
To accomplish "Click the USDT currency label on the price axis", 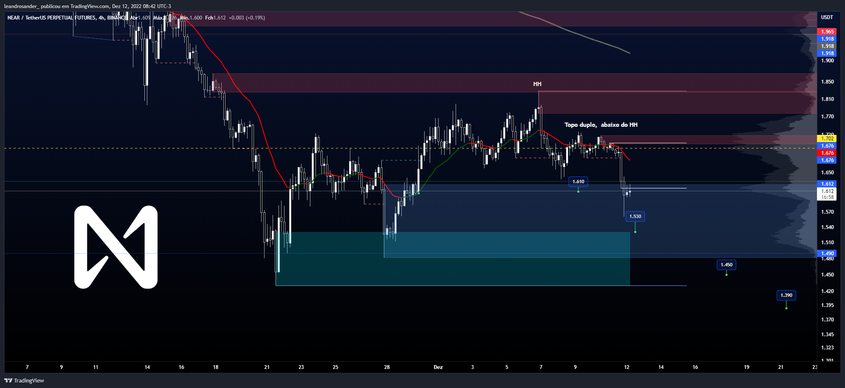I will point(827,17).
